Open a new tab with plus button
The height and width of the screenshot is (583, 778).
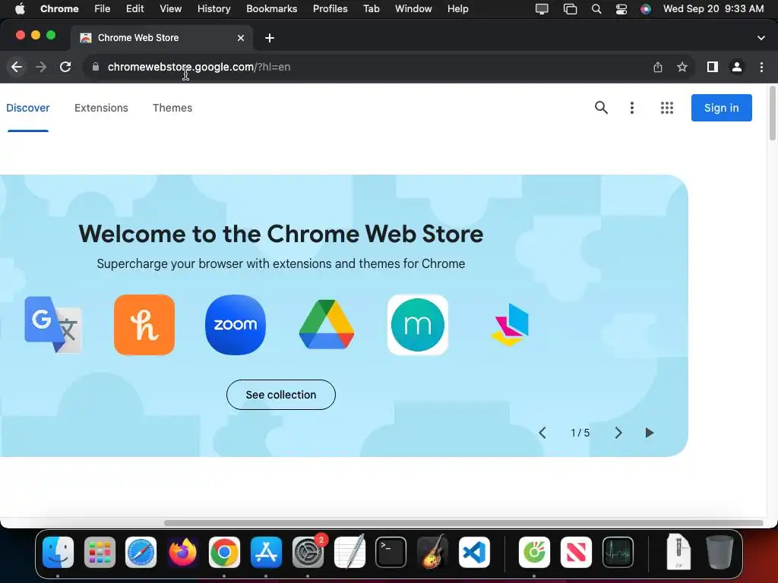point(270,38)
